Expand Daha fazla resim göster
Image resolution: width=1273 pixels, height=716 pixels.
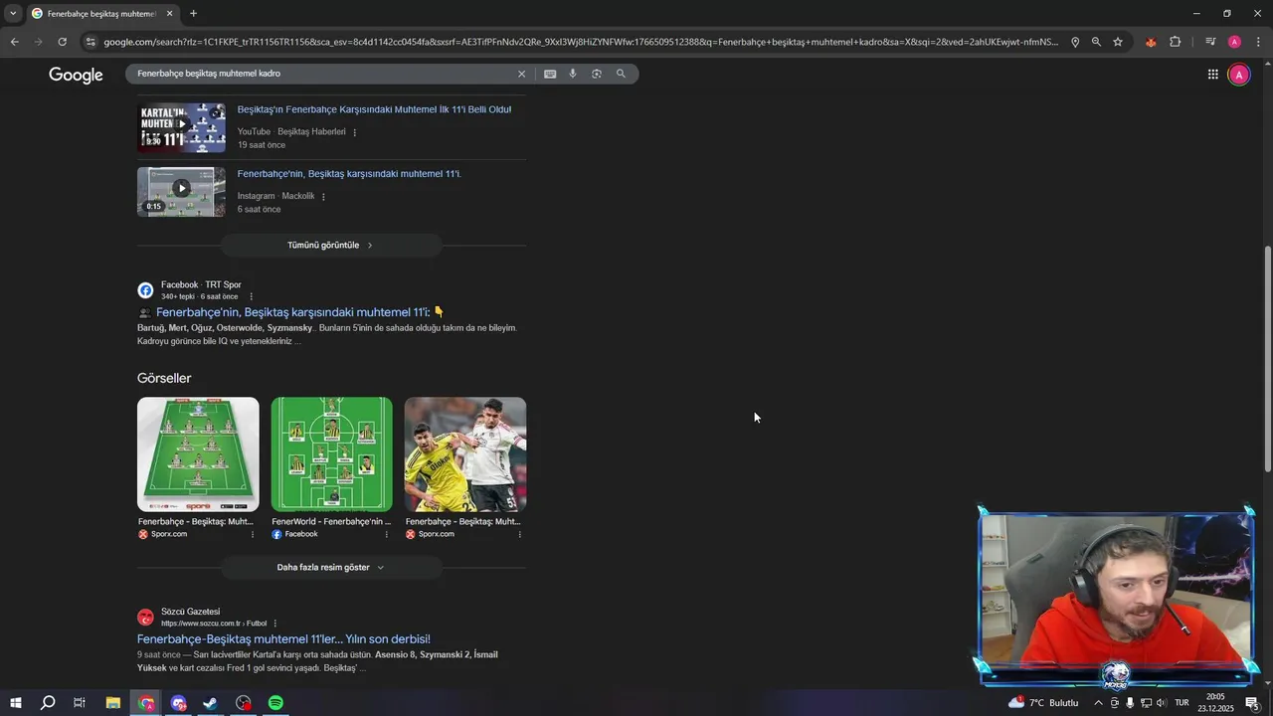[331, 567]
